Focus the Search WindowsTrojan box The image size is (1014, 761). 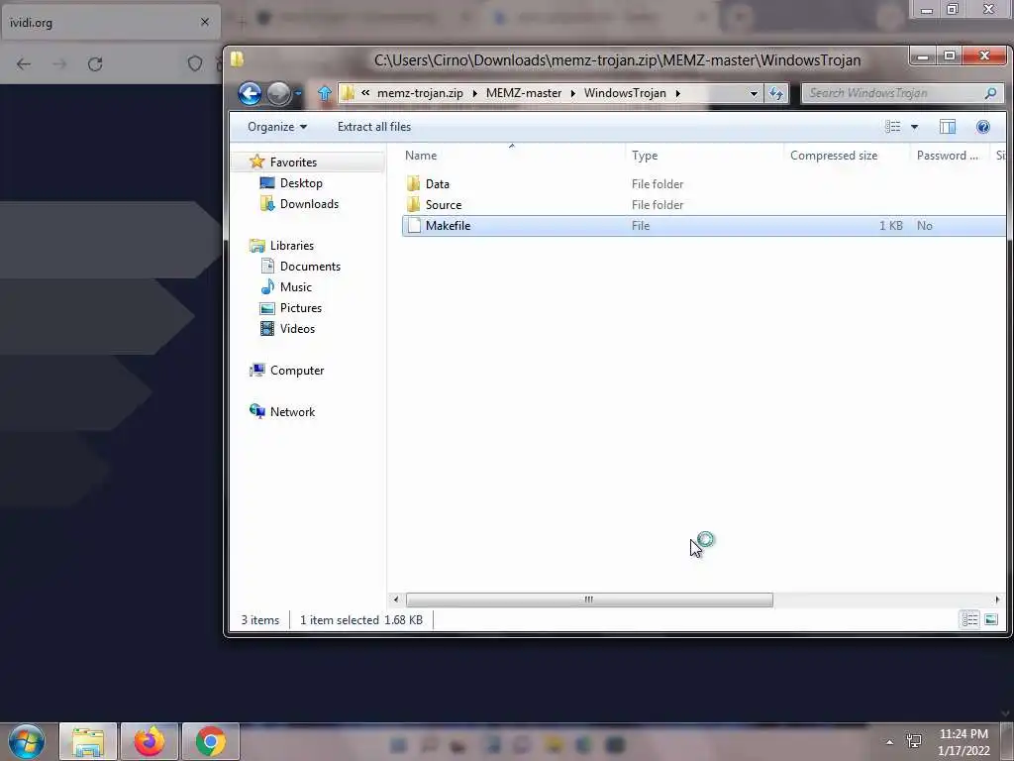903,93
